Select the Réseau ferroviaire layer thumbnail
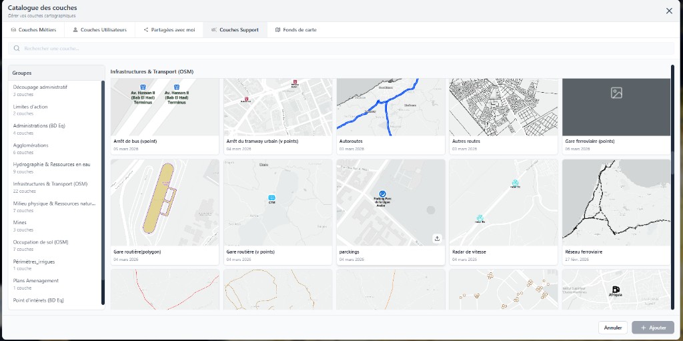This screenshot has width=683, height=341. point(616,202)
